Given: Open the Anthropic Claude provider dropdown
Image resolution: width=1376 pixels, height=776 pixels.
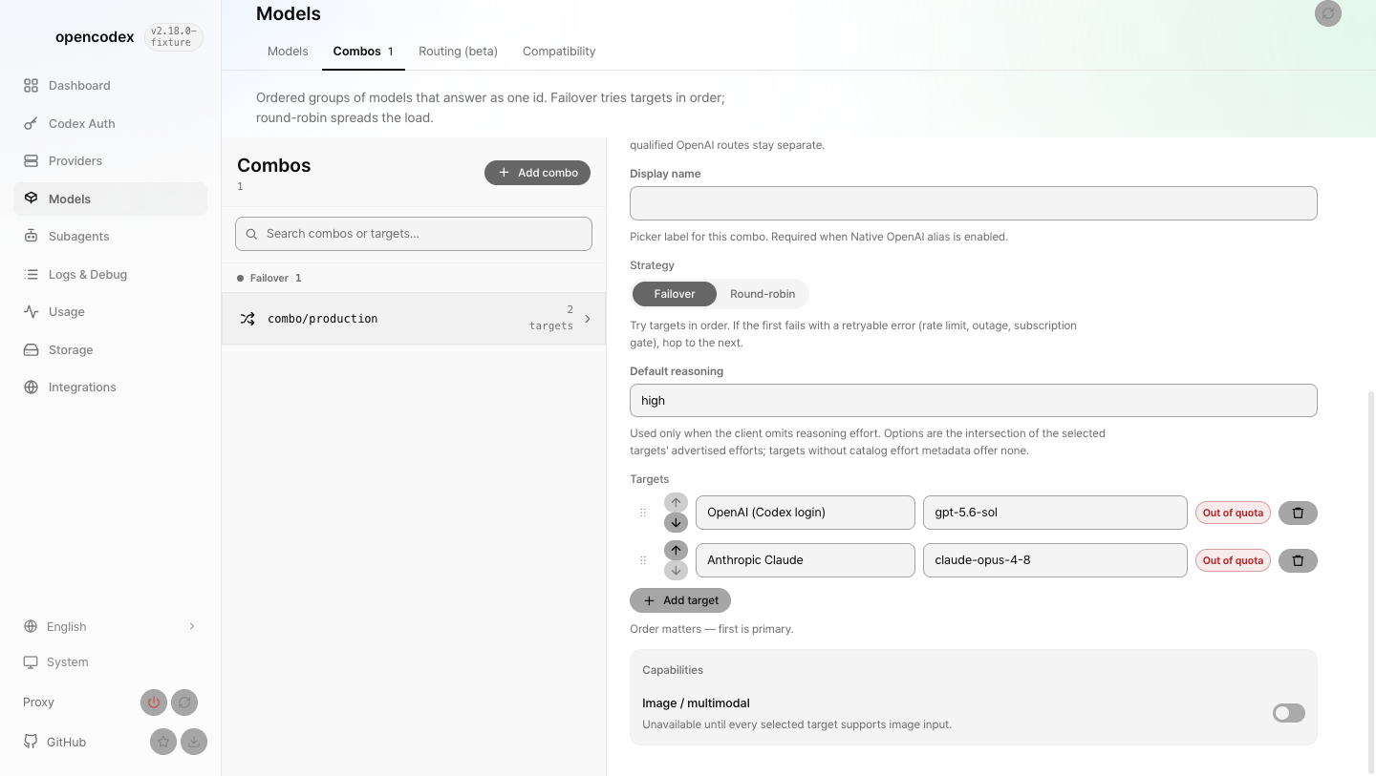Looking at the screenshot, I should pos(806,560).
